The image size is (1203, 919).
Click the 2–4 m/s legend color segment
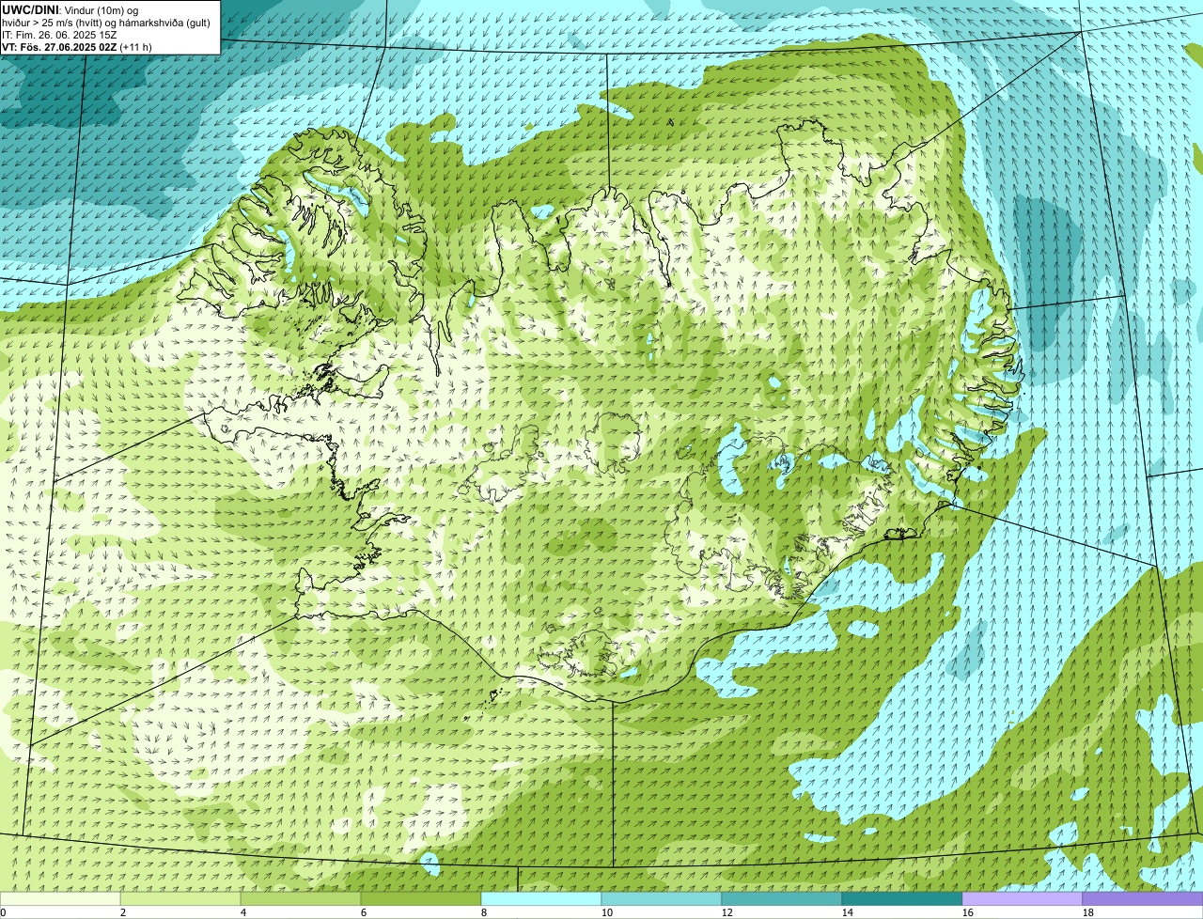pyautogui.click(x=180, y=899)
